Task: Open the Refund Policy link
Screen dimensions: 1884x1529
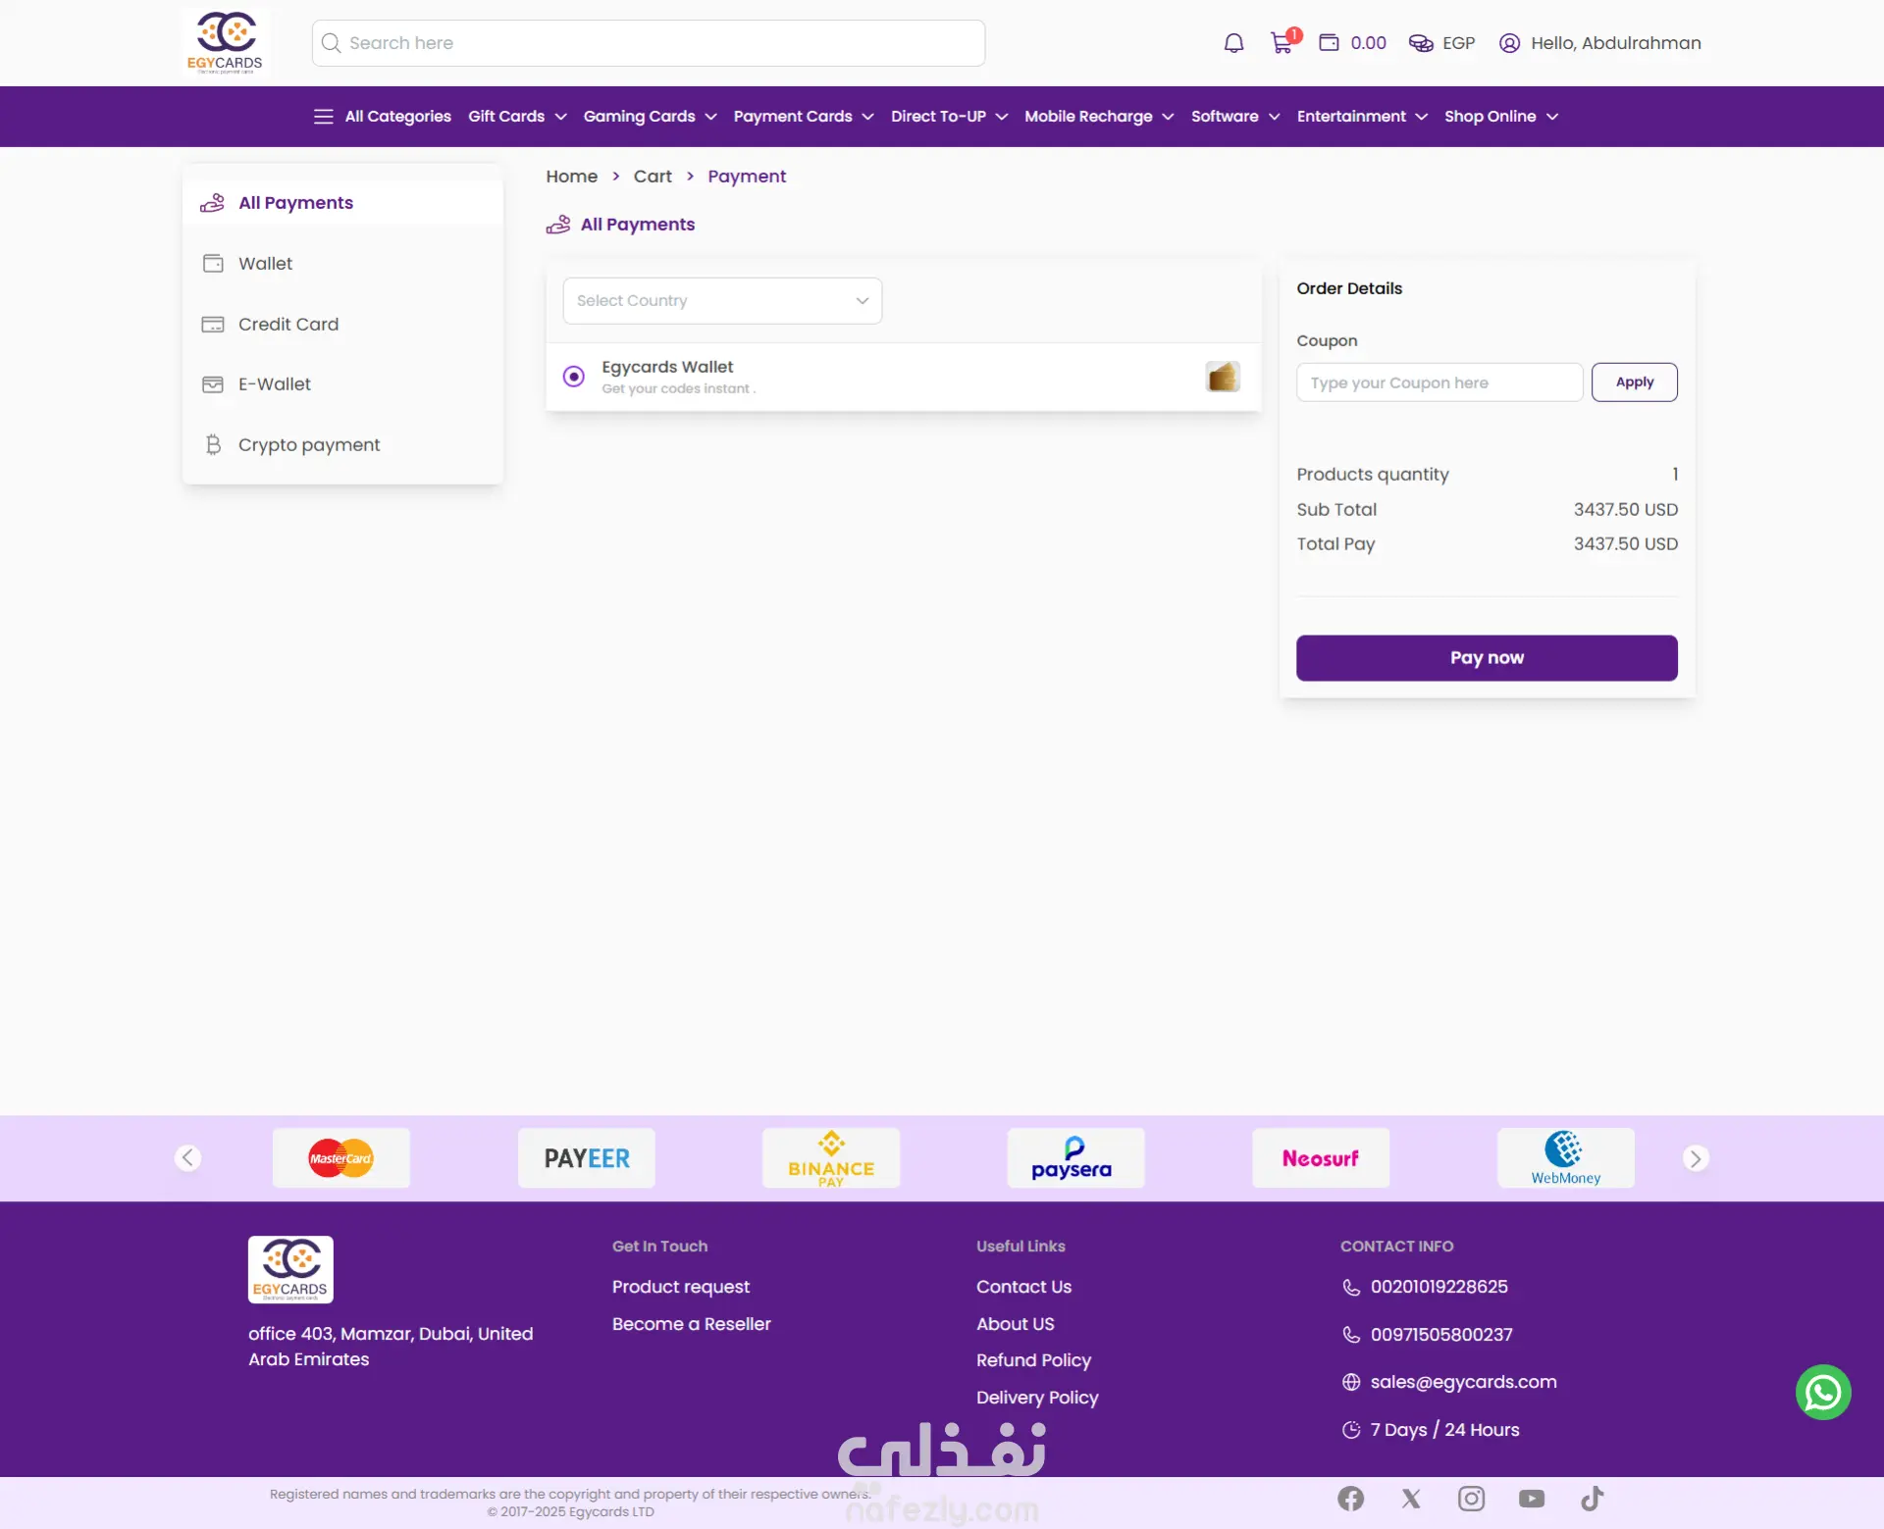Action: [x=1033, y=1360]
